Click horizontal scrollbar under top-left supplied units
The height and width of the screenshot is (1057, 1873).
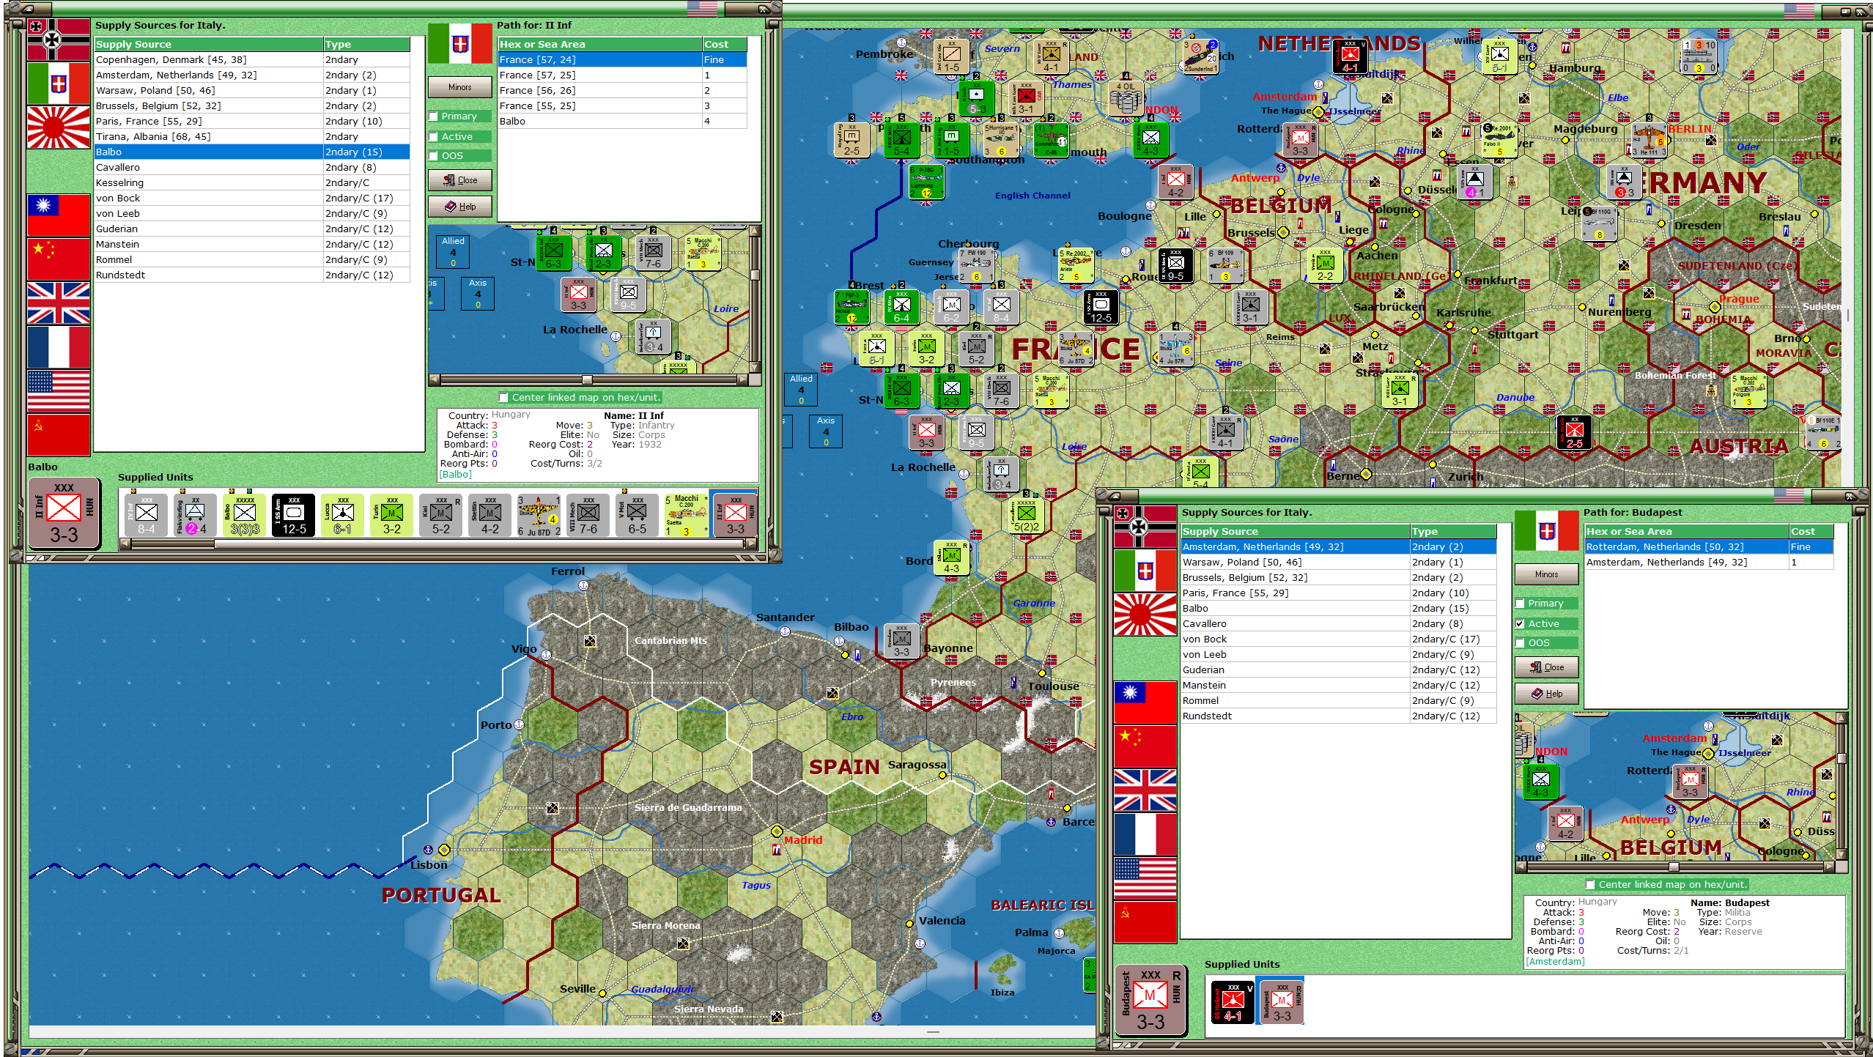pos(438,544)
